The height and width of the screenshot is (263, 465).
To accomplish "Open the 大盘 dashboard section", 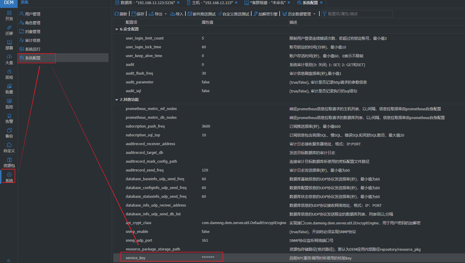I will point(9,59).
